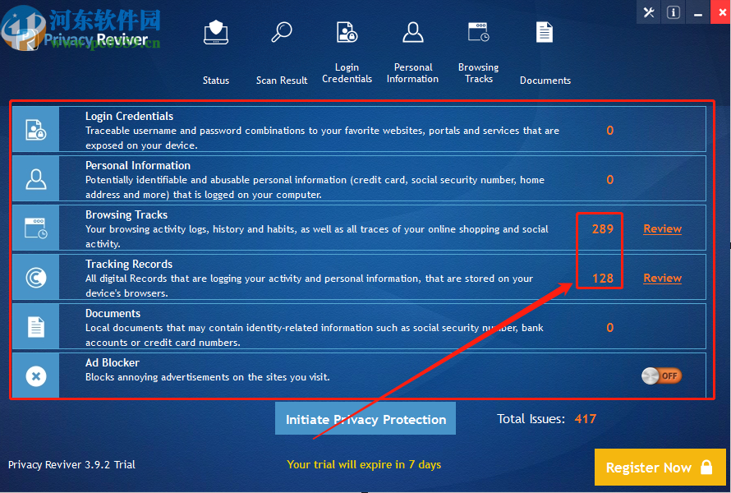Screen dimensions: 731x493
Task: Click the Login Credentials count 0
Action: click(x=609, y=131)
